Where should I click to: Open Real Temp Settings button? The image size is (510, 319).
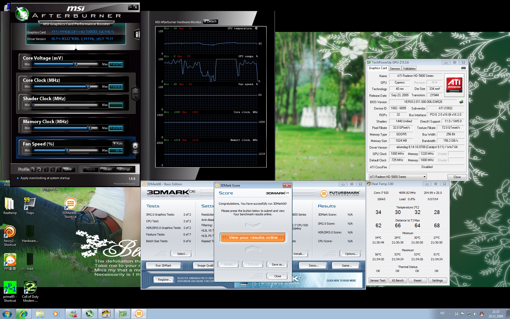[x=437, y=280]
